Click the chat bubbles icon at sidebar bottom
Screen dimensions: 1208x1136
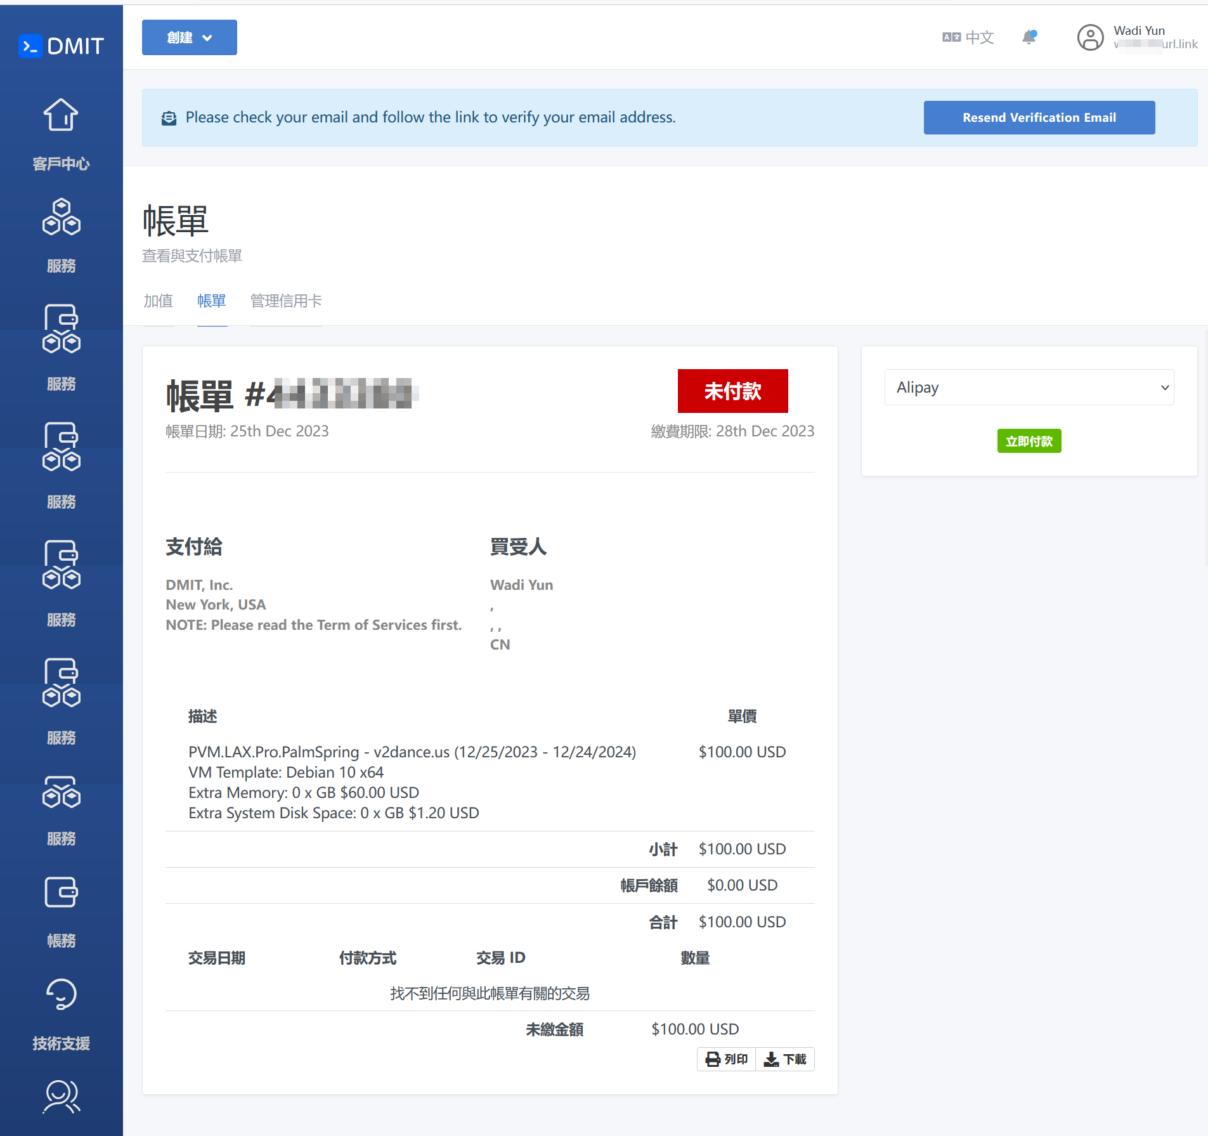pyautogui.click(x=61, y=1097)
